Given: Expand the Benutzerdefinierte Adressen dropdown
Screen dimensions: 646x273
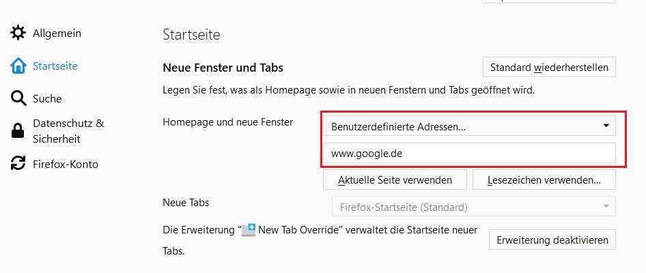Looking at the screenshot, I should pyautogui.click(x=469, y=126).
